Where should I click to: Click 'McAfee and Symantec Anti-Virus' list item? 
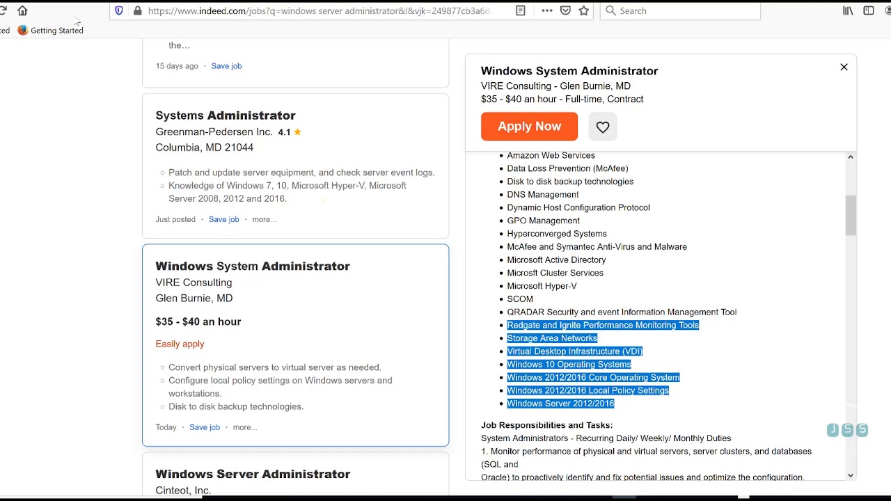click(597, 247)
